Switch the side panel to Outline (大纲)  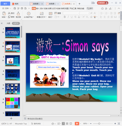click(x=8, y=23)
